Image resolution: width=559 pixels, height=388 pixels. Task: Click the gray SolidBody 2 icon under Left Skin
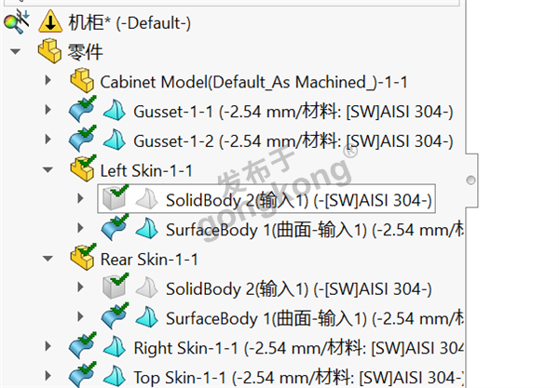pyautogui.click(x=116, y=199)
